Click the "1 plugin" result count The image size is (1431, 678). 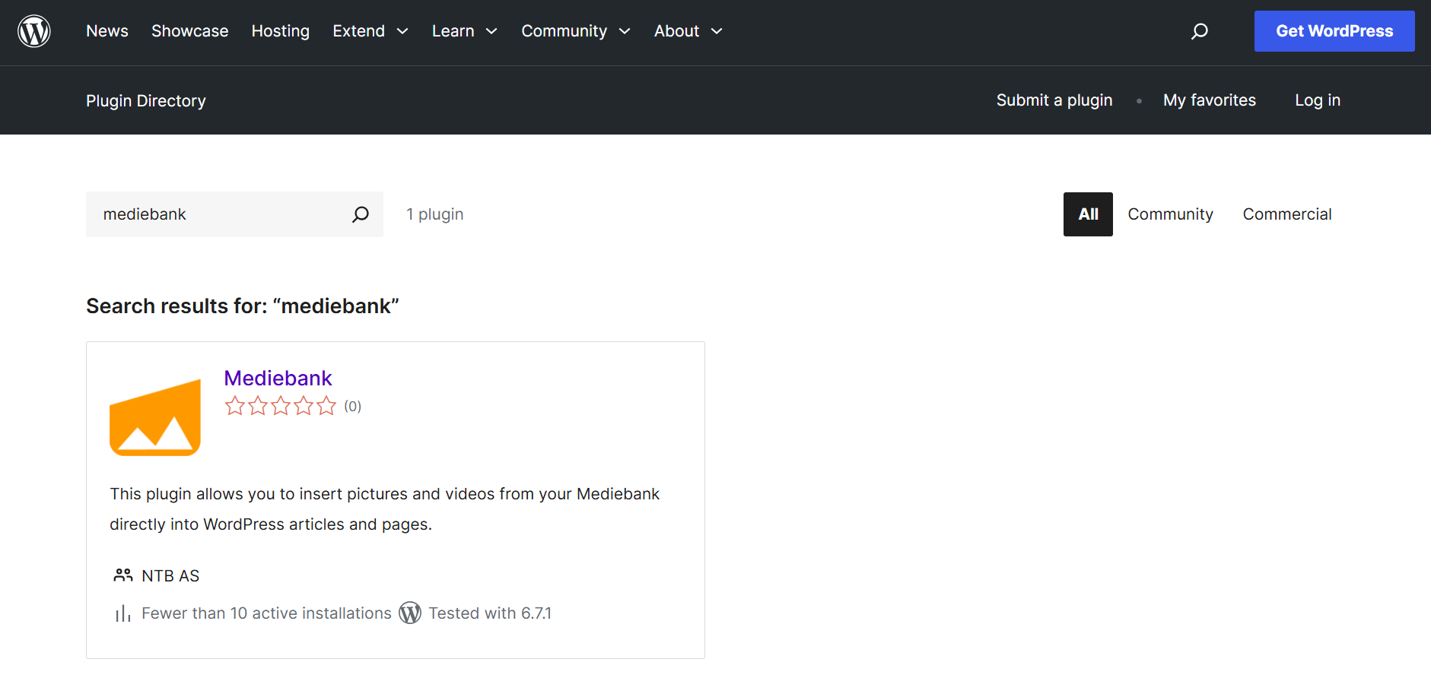click(x=434, y=214)
